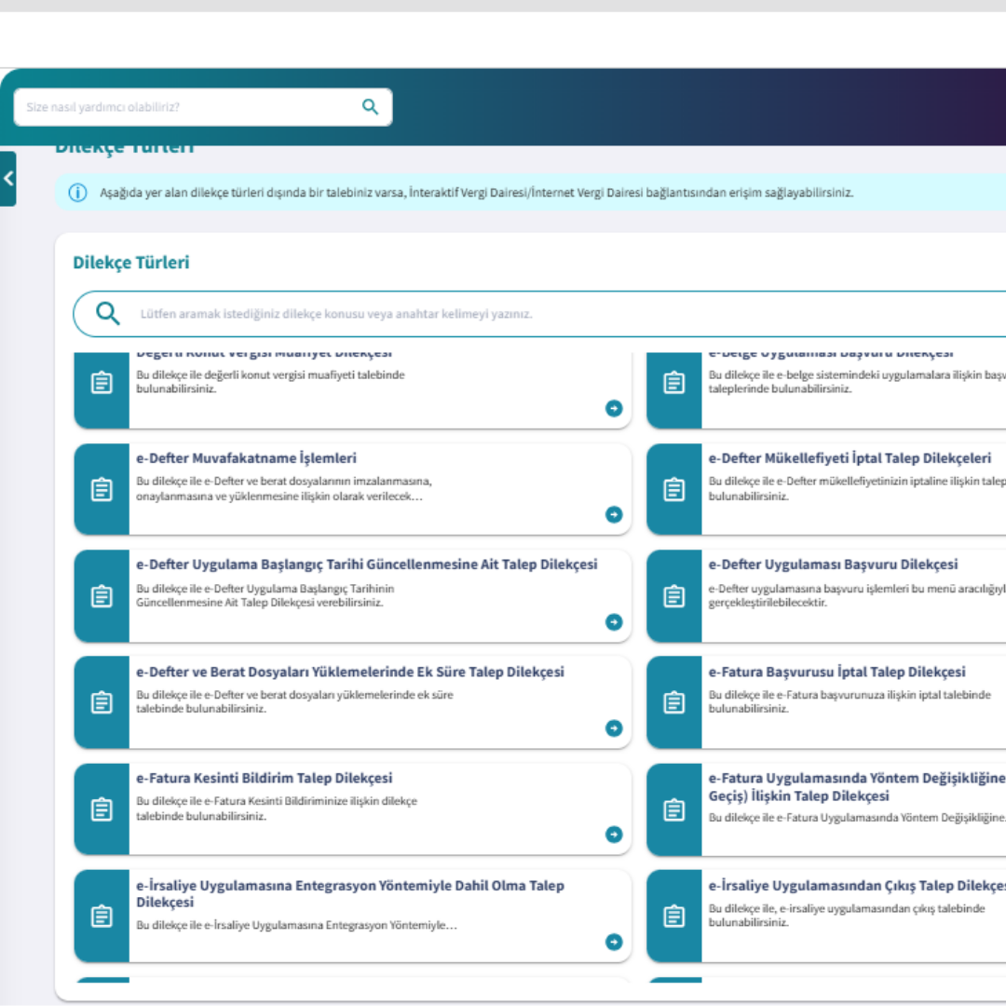Click the Dilekçe Türleri search magnifier icon
Image resolution: width=1006 pixels, height=1006 pixels.
pos(108,314)
